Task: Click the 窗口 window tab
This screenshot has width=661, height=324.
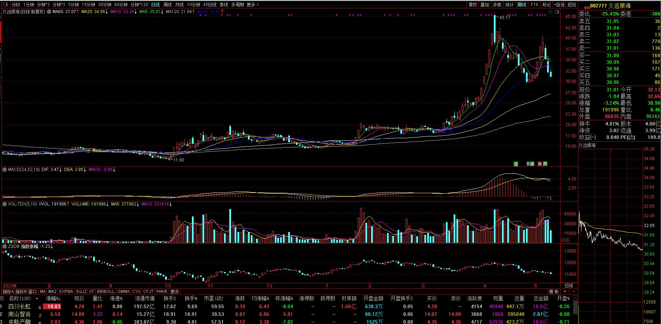Action: click(32, 292)
